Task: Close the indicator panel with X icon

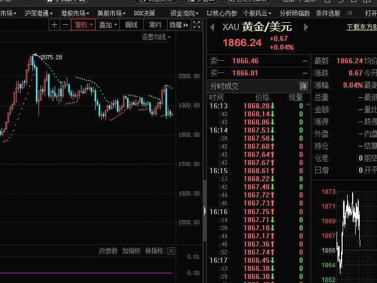Action: point(171,251)
